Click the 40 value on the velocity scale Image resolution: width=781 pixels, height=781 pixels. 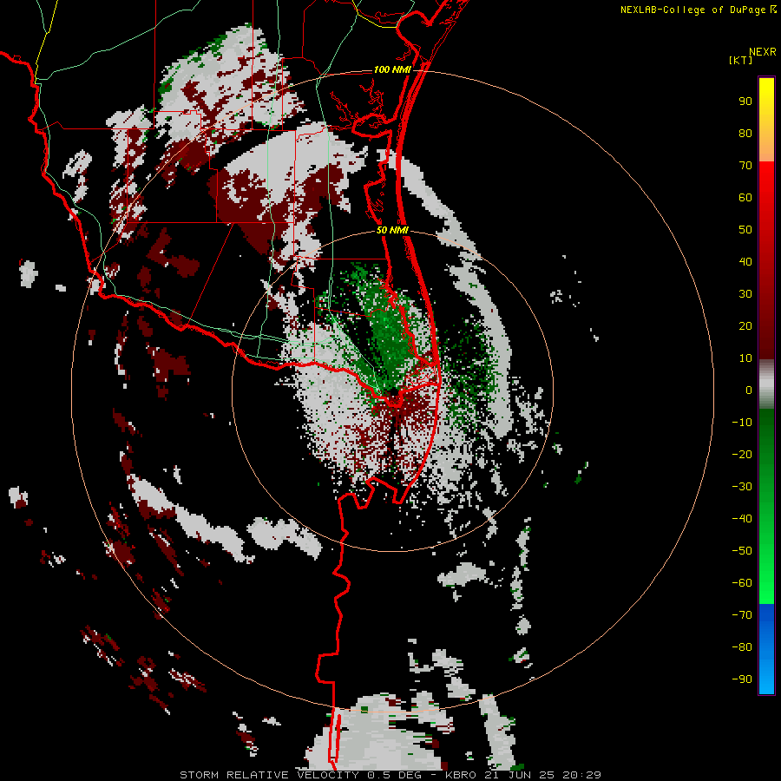[x=745, y=261]
